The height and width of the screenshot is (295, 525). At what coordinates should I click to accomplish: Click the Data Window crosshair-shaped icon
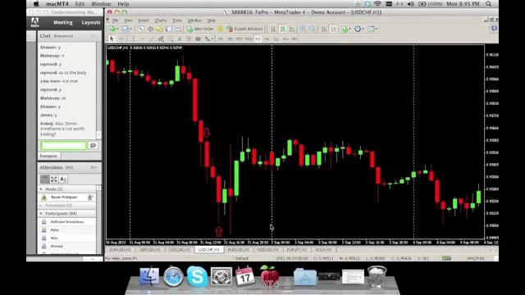(150, 29)
